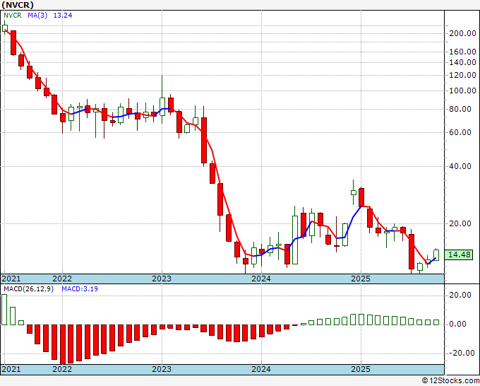Click the tallest green MACD bar at 2021 start
Image resolution: width=480 pixels, height=386 pixels.
pyautogui.click(x=4, y=310)
